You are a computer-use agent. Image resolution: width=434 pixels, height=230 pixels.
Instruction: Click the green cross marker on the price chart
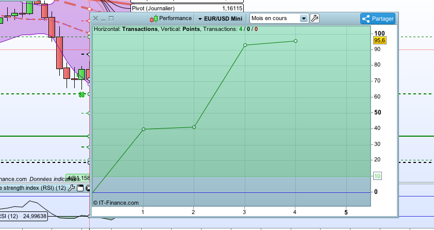pyautogui.click(x=81, y=95)
